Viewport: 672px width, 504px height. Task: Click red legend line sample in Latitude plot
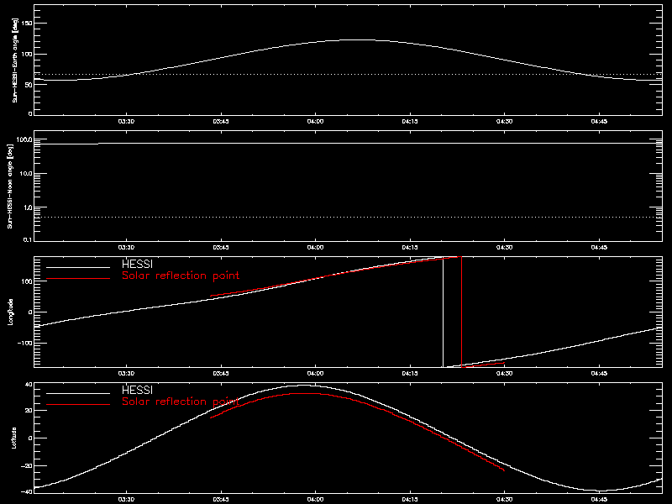[x=78, y=405]
